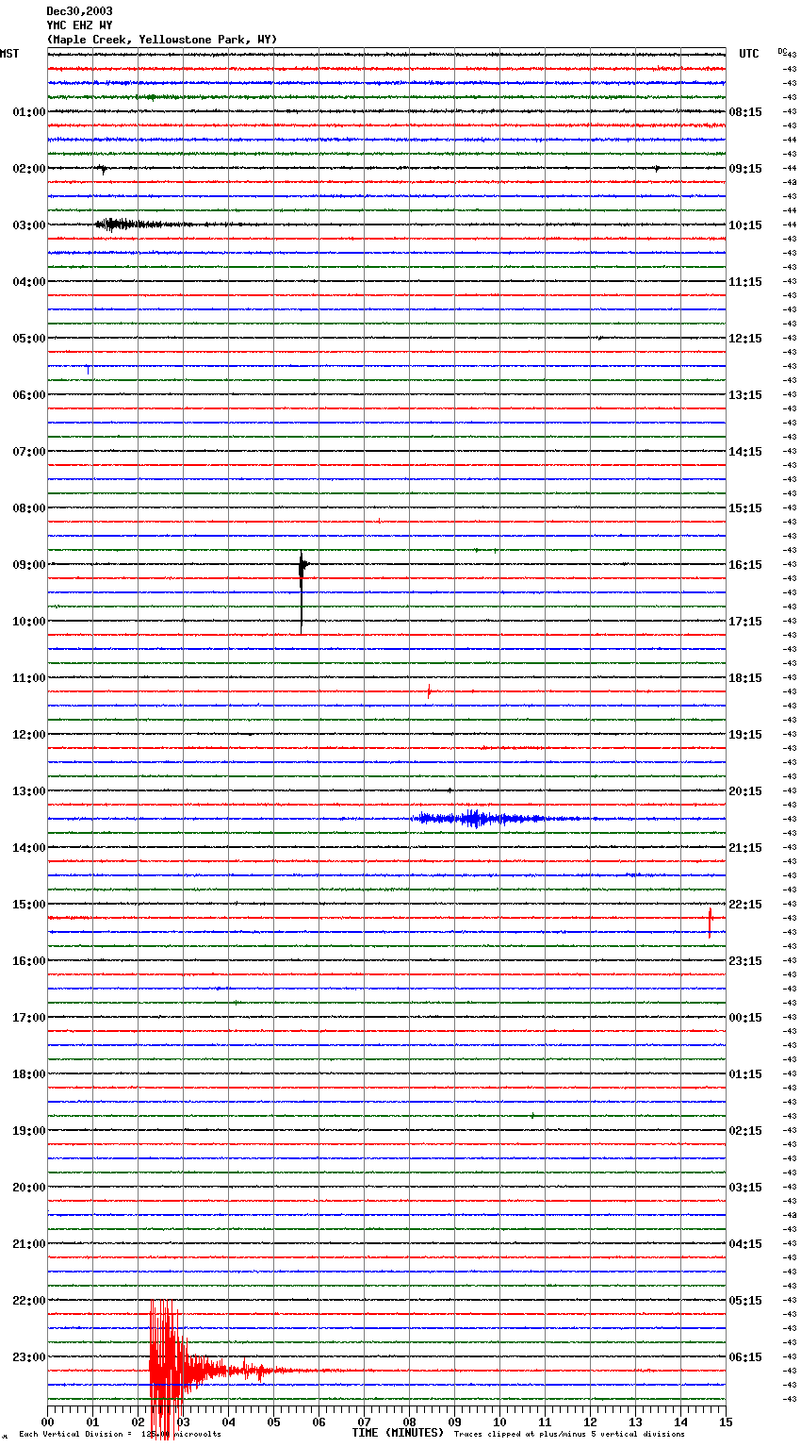Click the 23:15 UTC time label
The width and height of the screenshot is (801, 1447).
tap(745, 961)
